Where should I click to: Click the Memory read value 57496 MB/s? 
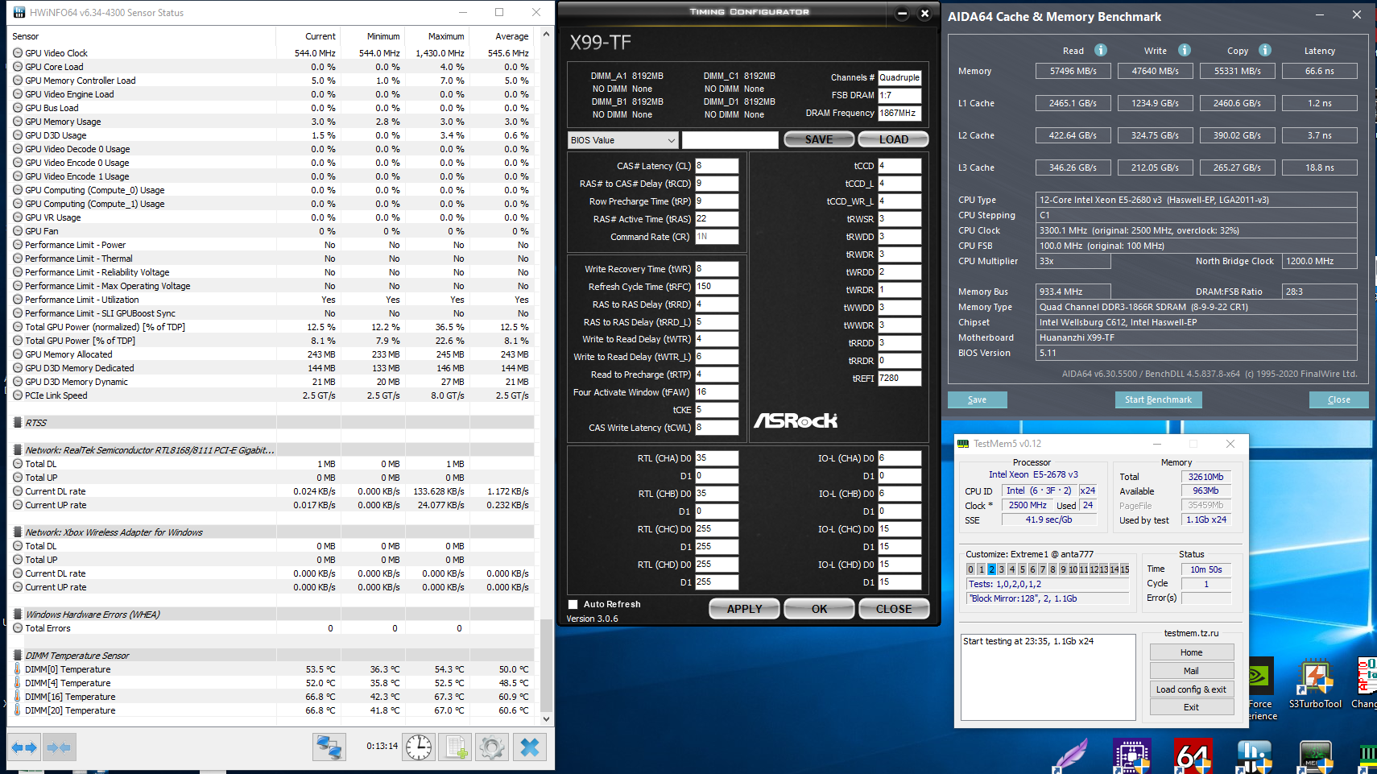point(1073,71)
